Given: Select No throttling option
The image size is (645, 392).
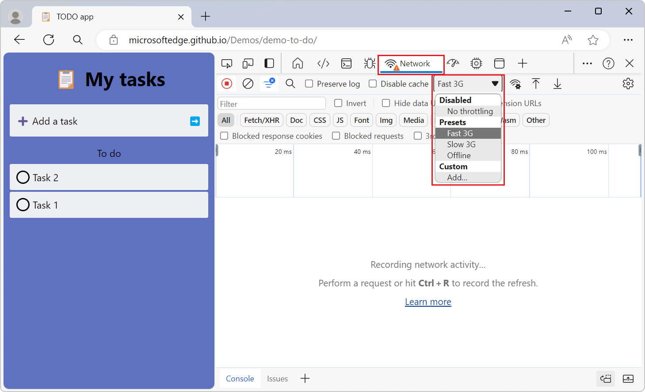Looking at the screenshot, I should 468,111.
